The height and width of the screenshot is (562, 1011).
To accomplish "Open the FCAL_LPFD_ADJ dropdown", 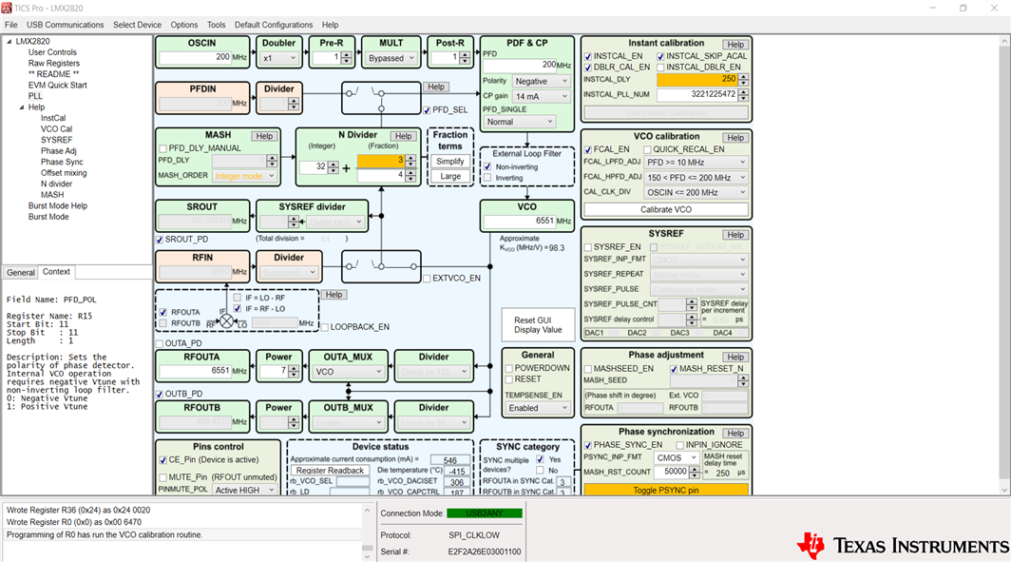I will coord(696,163).
